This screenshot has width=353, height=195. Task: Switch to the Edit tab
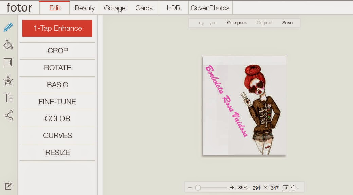(55, 8)
